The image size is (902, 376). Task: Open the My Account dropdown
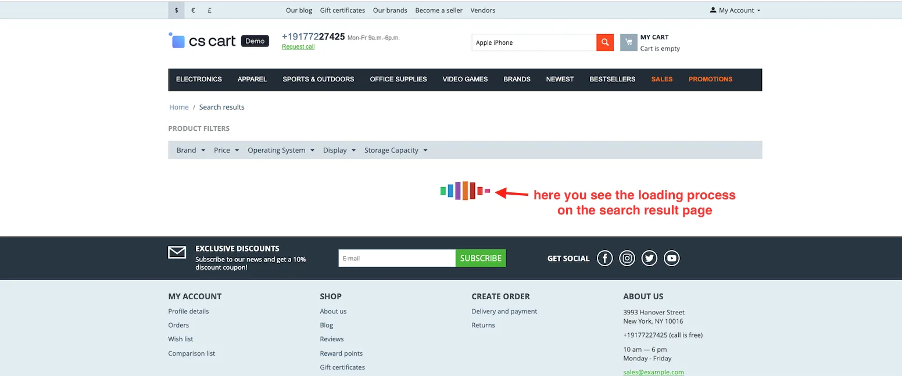(735, 10)
